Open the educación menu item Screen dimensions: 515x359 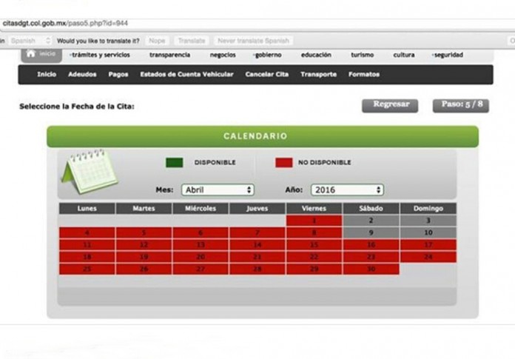point(316,55)
